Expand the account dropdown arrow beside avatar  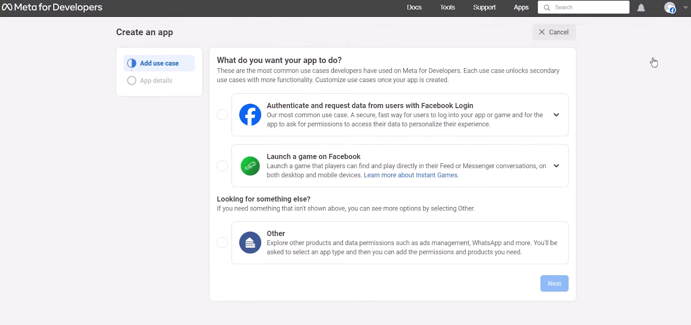coord(685,7)
